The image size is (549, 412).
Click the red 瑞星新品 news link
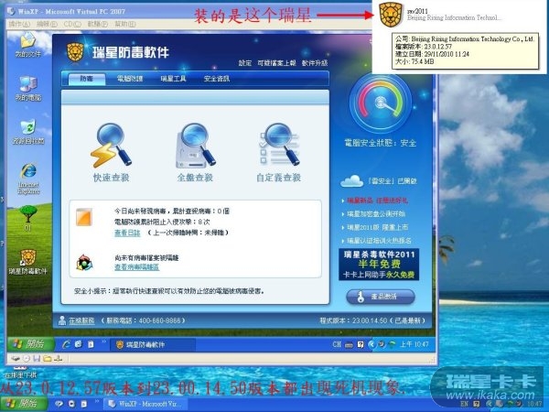[377, 201]
